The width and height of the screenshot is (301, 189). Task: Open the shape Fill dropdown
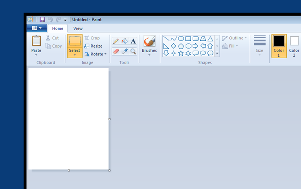pos(230,46)
